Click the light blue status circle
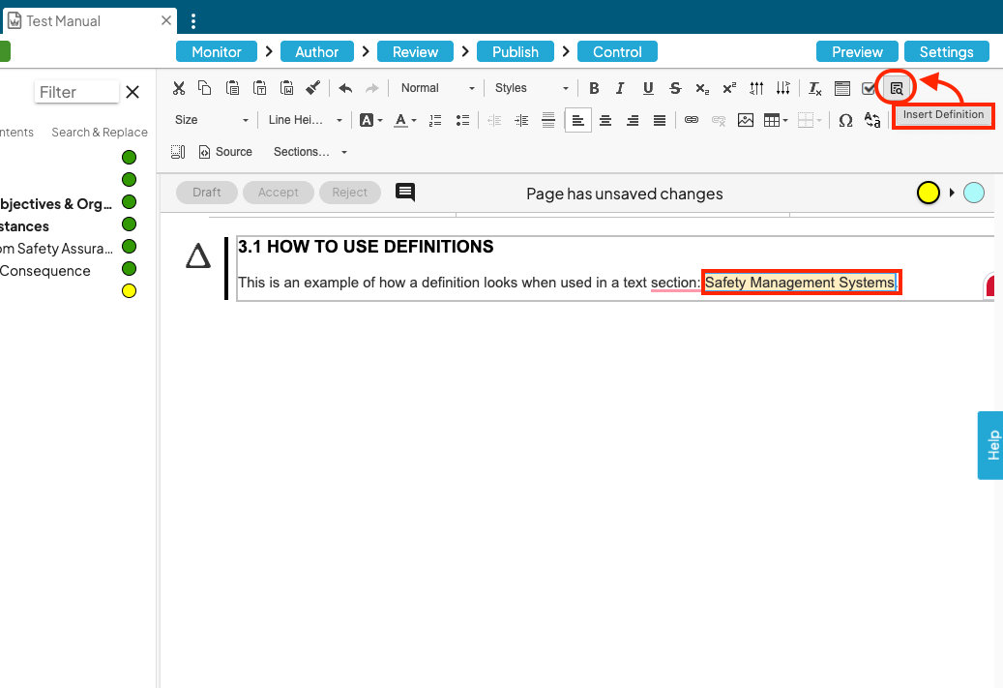1003x688 pixels. 974,192
